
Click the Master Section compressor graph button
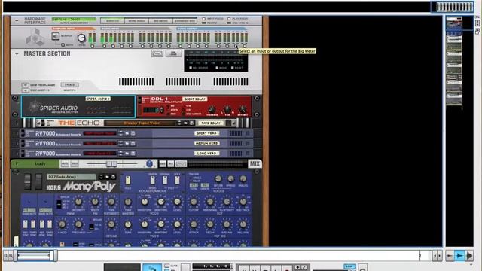tap(157, 53)
